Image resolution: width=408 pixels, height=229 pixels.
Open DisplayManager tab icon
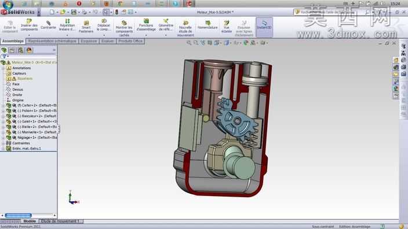[x=29, y=50]
